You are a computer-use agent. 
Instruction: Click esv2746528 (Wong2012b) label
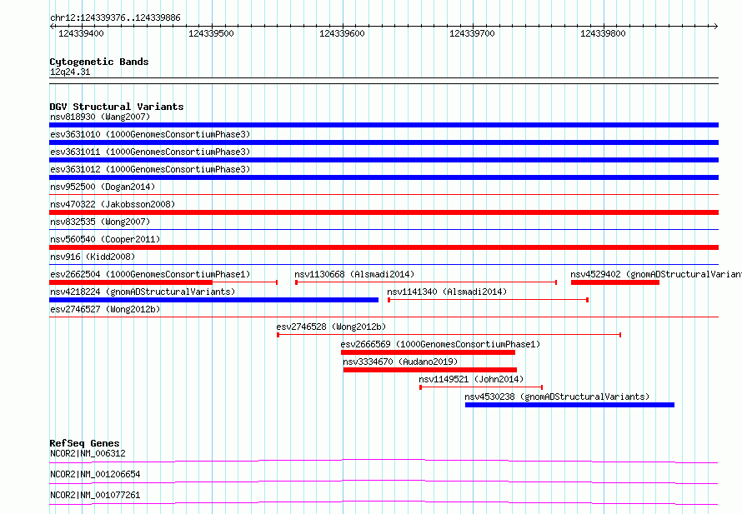(x=331, y=327)
